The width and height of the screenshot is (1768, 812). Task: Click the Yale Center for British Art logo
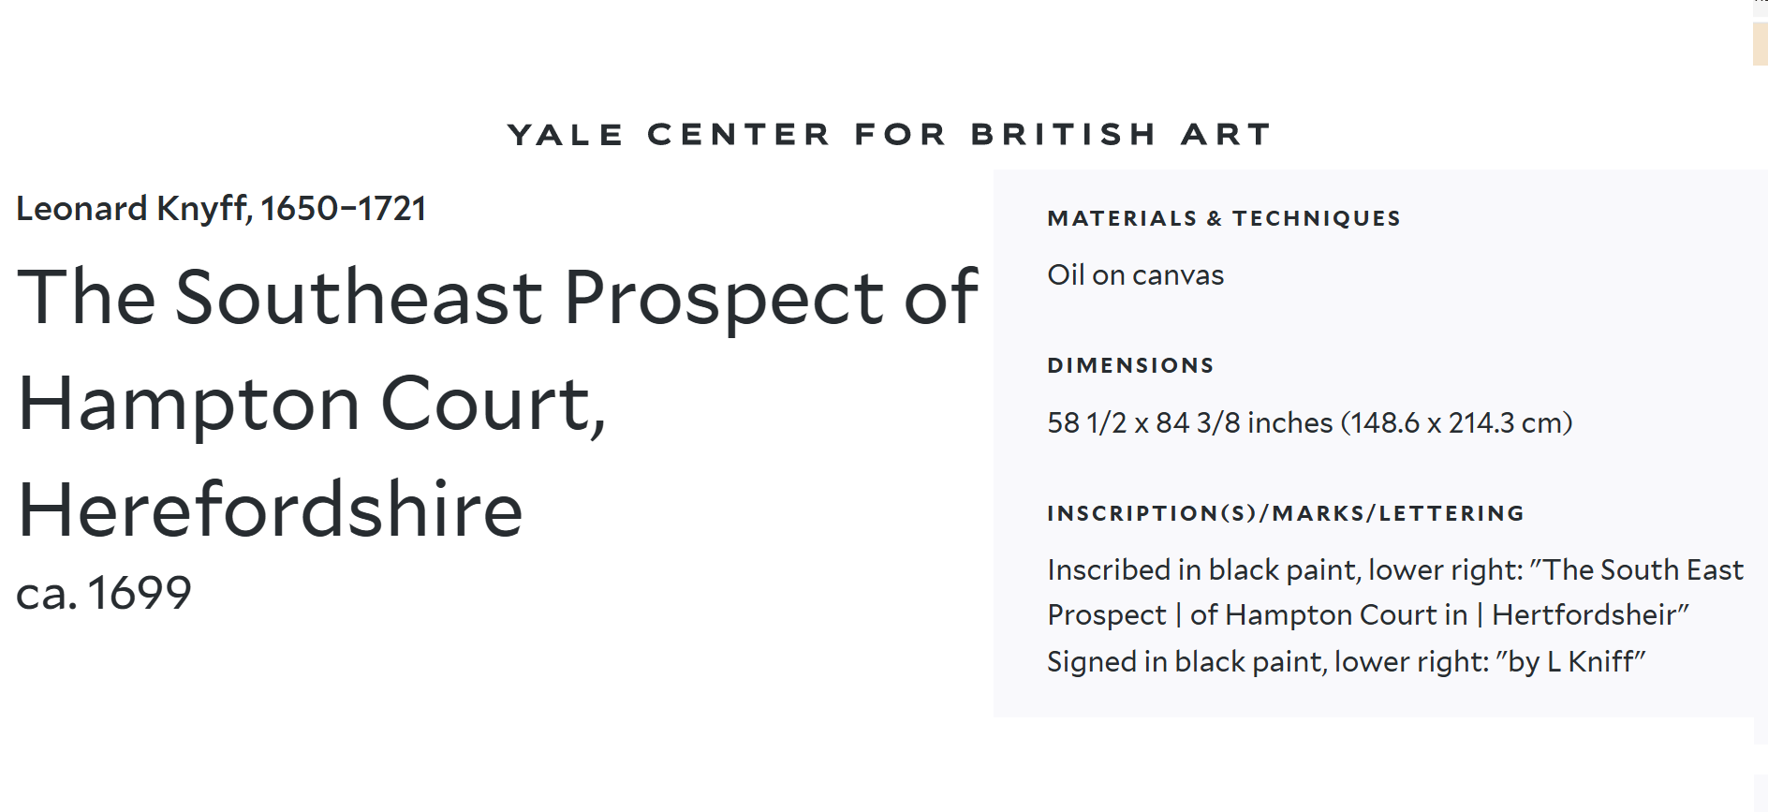pos(889,135)
